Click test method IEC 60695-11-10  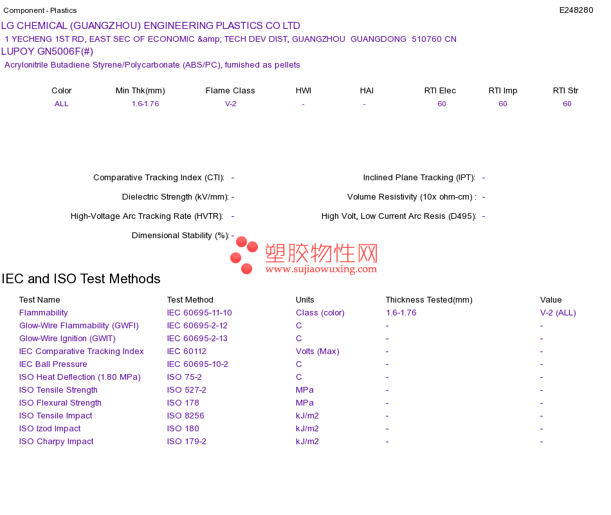[x=199, y=313]
